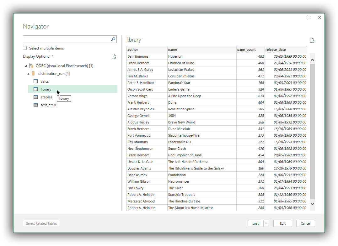This screenshot has height=246, width=338.
Task: Refresh the library preview pane
Action: [x=312, y=40]
